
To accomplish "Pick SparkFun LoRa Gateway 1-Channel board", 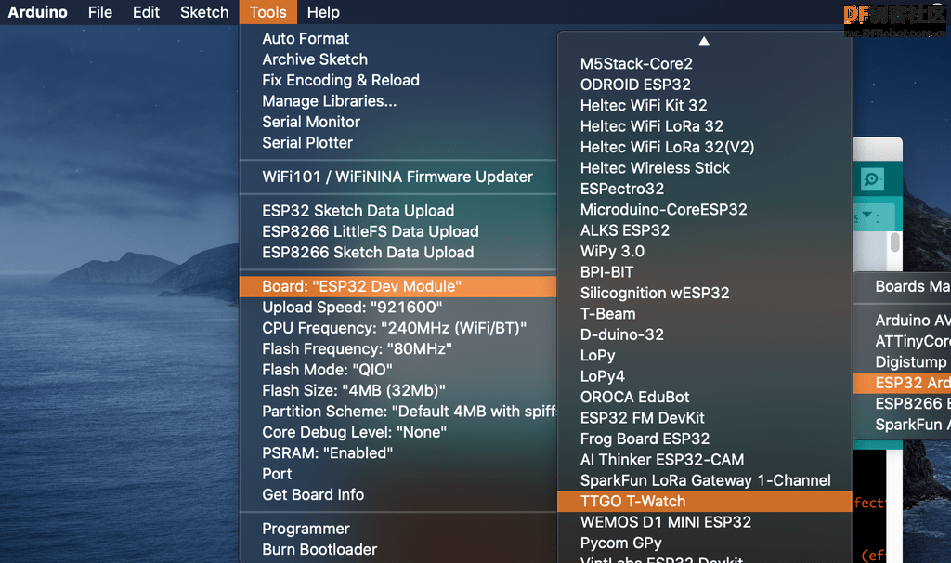I will click(705, 480).
